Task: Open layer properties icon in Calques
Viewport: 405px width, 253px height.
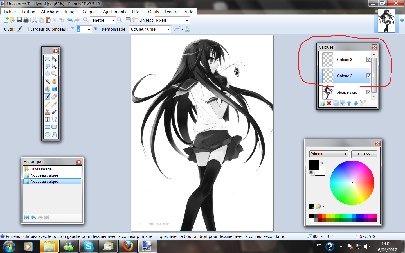Action: point(363,103)
